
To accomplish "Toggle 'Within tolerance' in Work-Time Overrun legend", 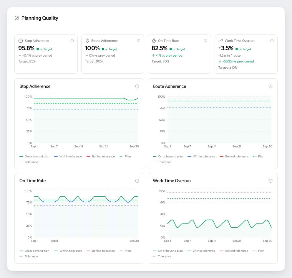I will point(201,251).
